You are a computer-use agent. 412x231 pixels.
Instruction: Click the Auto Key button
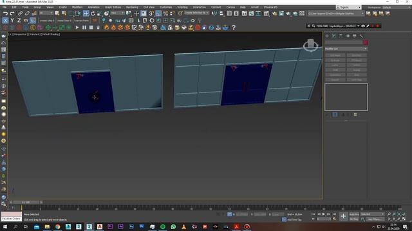click(354, 214)
